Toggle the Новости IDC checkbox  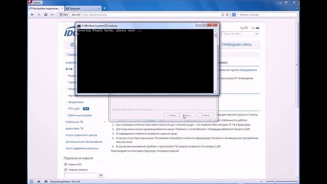66,165
